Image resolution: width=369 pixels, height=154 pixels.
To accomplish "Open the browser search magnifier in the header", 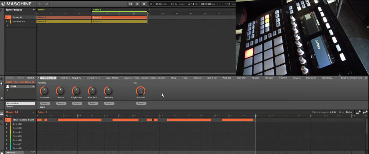I will [47, 4].
